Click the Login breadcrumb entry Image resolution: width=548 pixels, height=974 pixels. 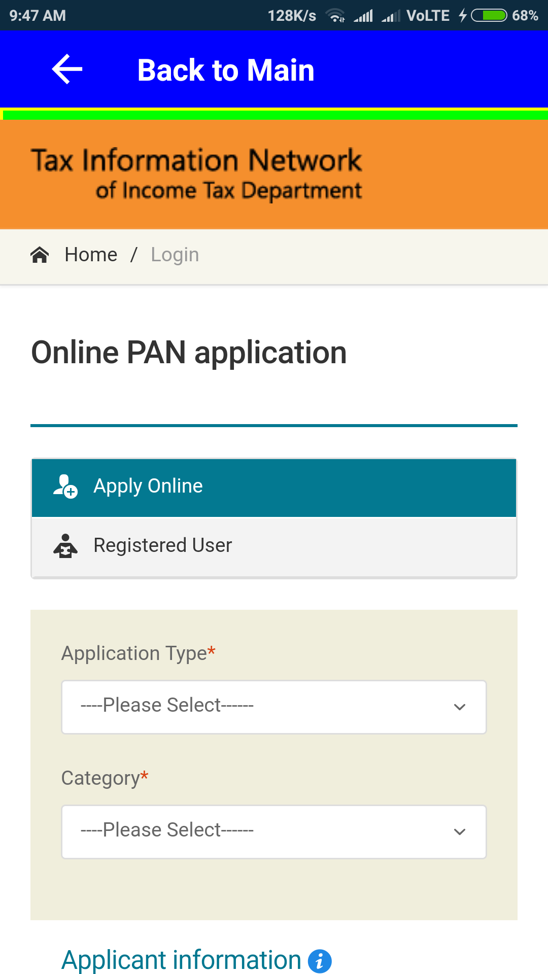[175, 254]
